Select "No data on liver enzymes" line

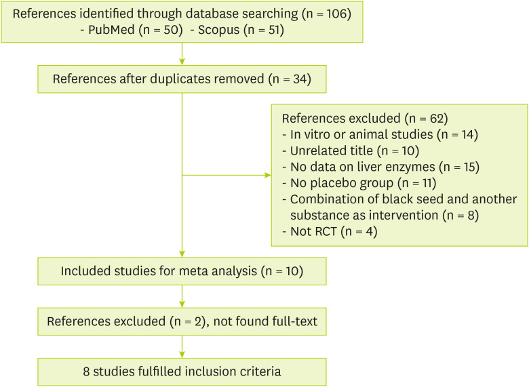pos(378,167)
